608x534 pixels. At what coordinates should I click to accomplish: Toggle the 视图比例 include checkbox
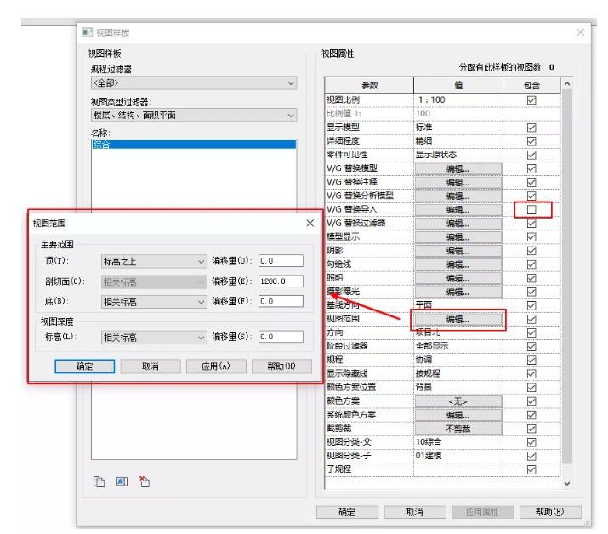531,100
